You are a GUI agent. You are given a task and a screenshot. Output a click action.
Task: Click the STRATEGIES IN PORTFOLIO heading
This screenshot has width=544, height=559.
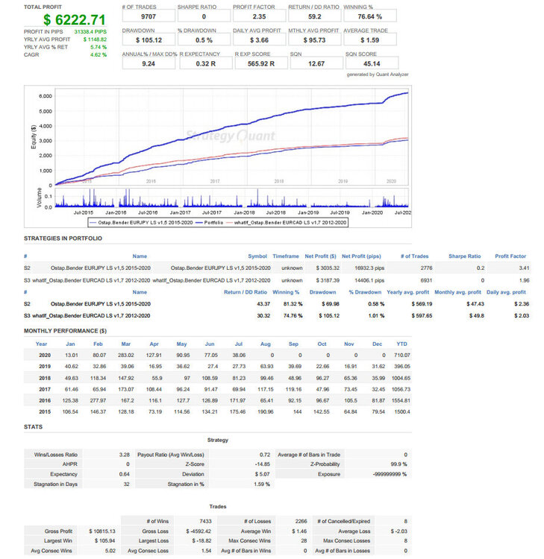[63, 239]
